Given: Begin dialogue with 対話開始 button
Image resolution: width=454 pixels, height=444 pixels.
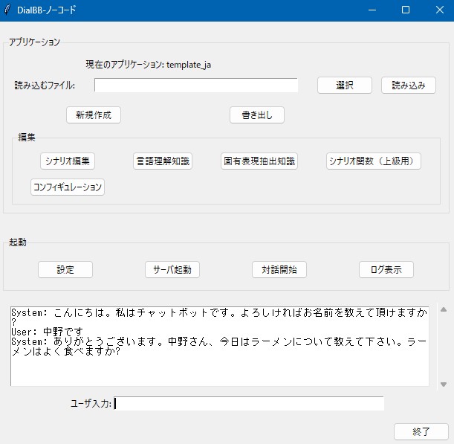Looking at the screenshot, I should (x=279, y=269).
